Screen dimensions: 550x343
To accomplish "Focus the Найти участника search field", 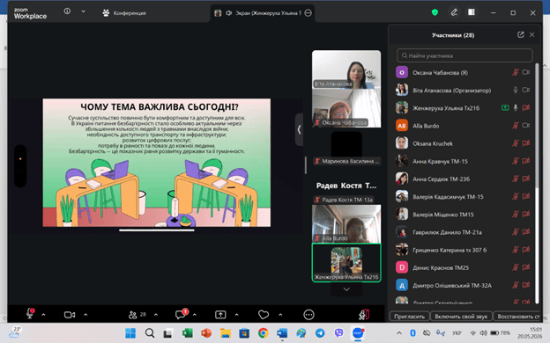I will click(x=465, y=55).
